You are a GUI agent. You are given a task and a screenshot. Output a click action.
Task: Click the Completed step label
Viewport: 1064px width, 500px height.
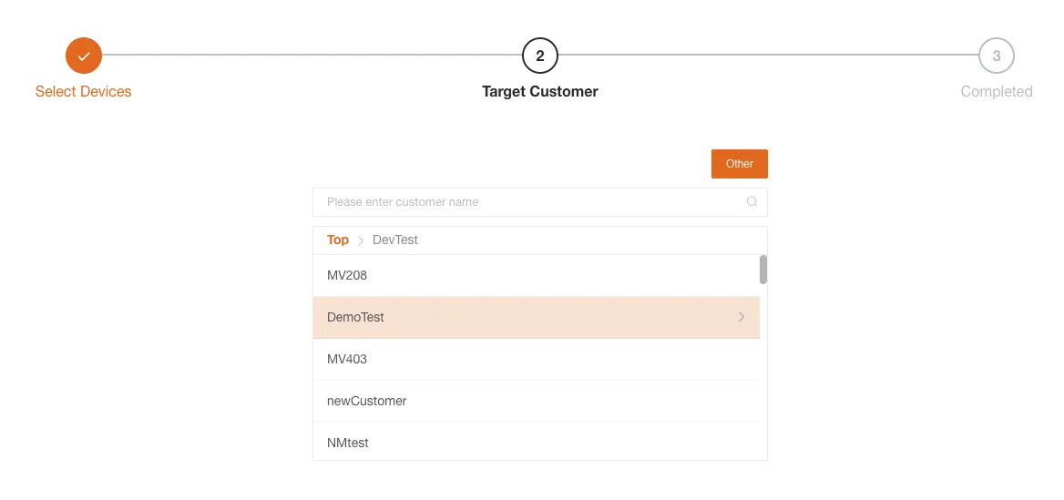(997, 91)
